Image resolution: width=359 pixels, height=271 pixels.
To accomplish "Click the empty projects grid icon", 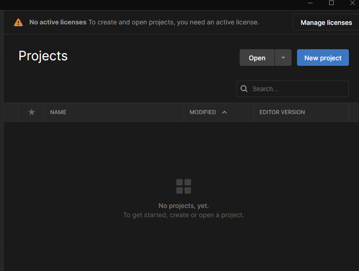I will click(184, 186).
